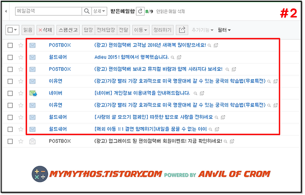
Task: Open '[네이버] 개인정보 이용내역을 안내해드립니다.'
Action: 142,93
